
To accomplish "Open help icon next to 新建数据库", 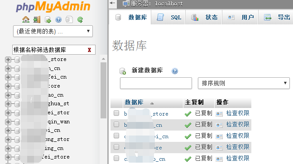I will pyautogui.click(x=175, y=71).
